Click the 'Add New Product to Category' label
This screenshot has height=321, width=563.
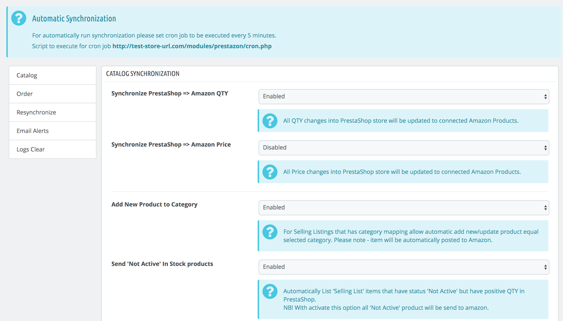pos(154,204)
